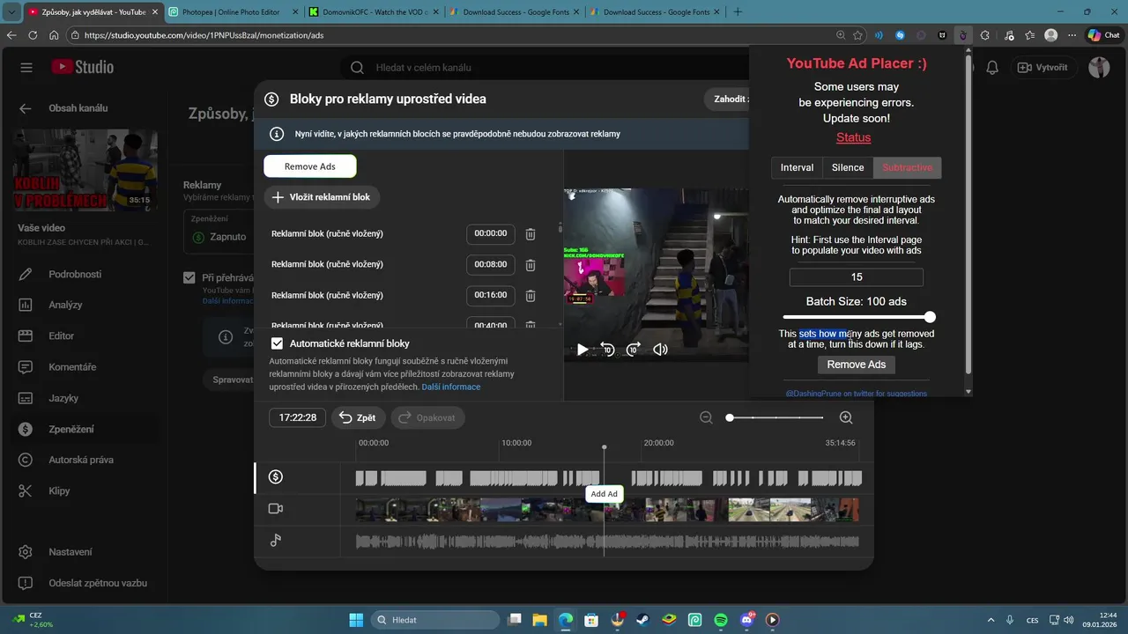This screenshot has height=634, width=1128.
Task: Open Analýzy in the sidebar
Action: pos(65,305)
